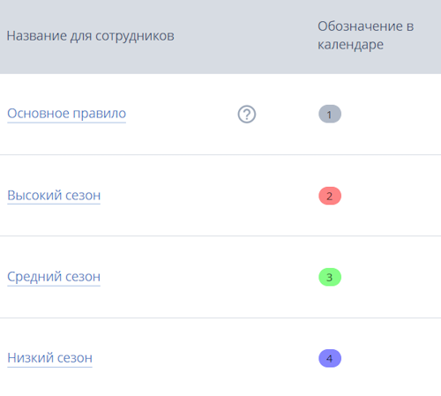Click the Название для сотрудников column header
Screen dimensions: 441x396
tap(91, 36)
